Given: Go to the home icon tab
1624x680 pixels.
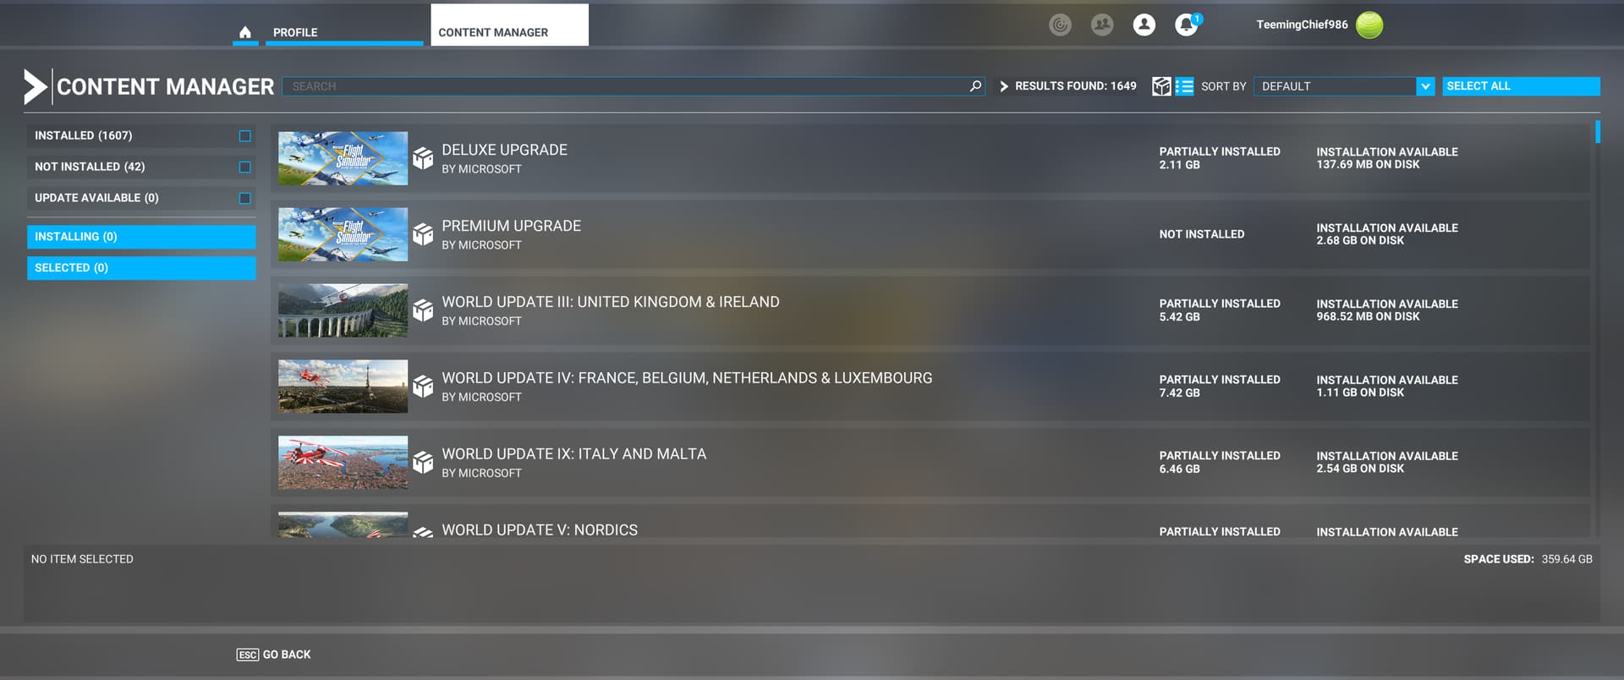Looking at the screenshot, I should (x=245, y=32).
